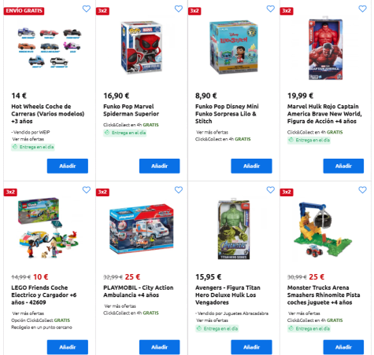374x355 pixels.
Task: Add Hot Wheels cars to cart with Añadir
Action: click(x=68, y=166)
